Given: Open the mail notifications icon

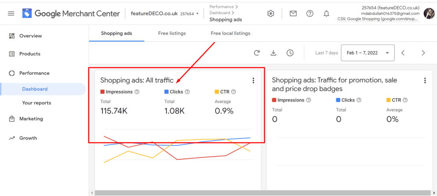Looking at the screenshot, I should click(x=293, y=13).
